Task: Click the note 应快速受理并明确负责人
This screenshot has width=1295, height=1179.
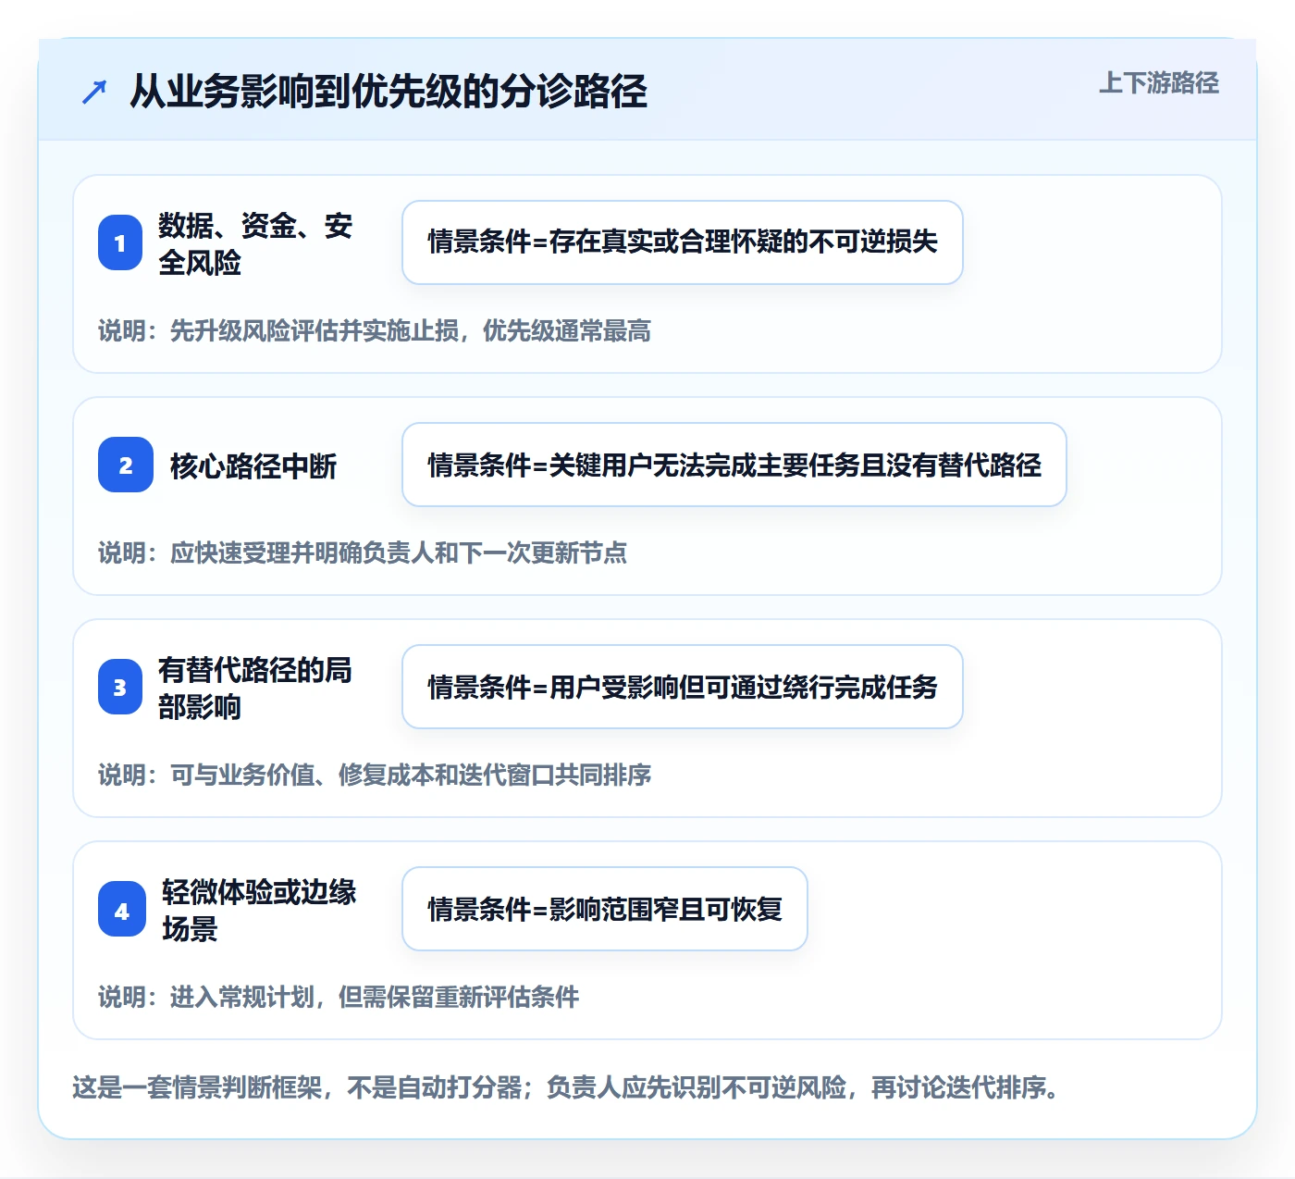Action: [x=302, y=553]
